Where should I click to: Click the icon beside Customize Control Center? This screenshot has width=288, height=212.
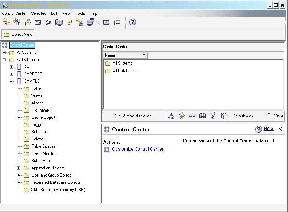pos(107,150)
